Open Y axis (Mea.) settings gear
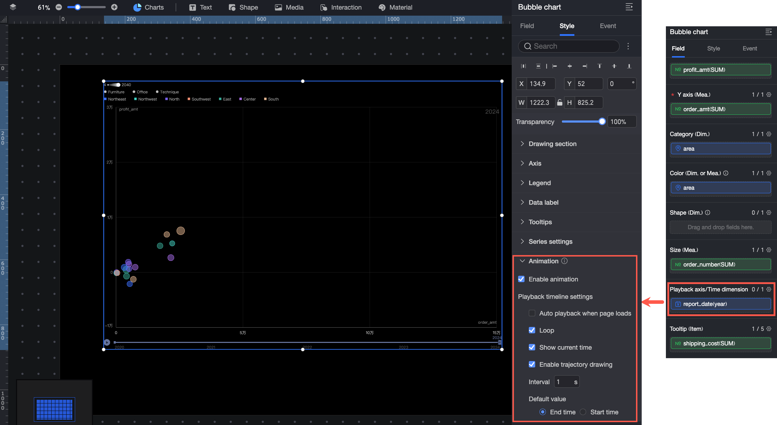This screenshot has width=777, height=425. (x=769, y=95)
